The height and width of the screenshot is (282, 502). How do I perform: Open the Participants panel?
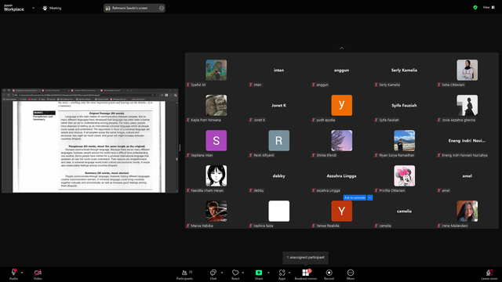pyautogui.click(x=185, y=273)
